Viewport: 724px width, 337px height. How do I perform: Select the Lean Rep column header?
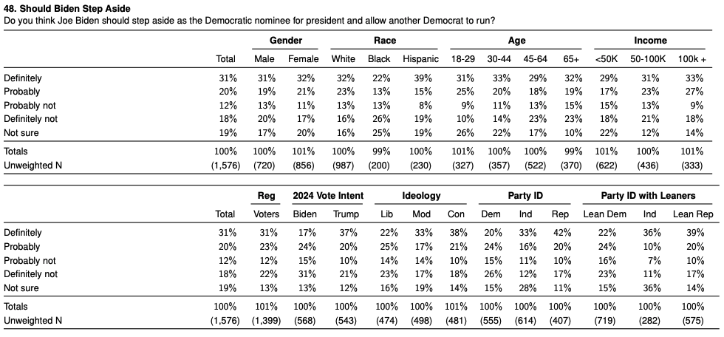[693, 214]
